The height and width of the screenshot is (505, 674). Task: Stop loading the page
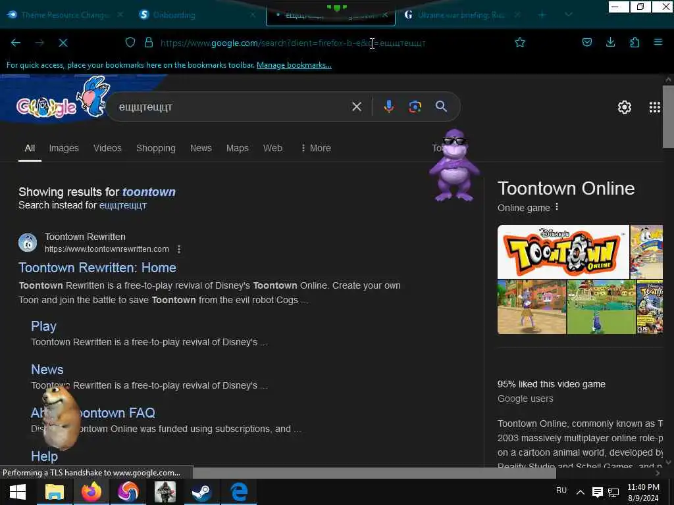point(63,43)
